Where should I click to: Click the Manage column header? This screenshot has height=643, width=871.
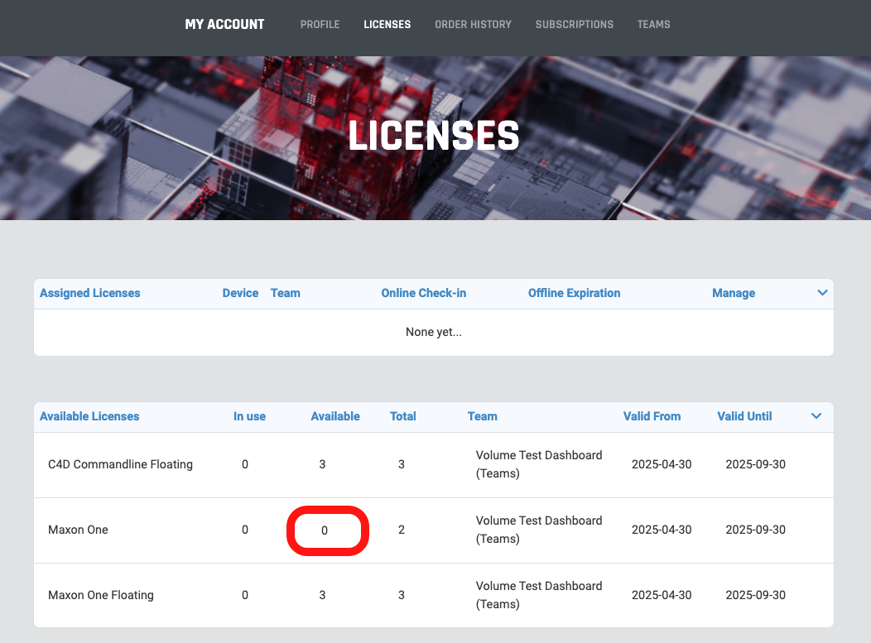(734, 293)
